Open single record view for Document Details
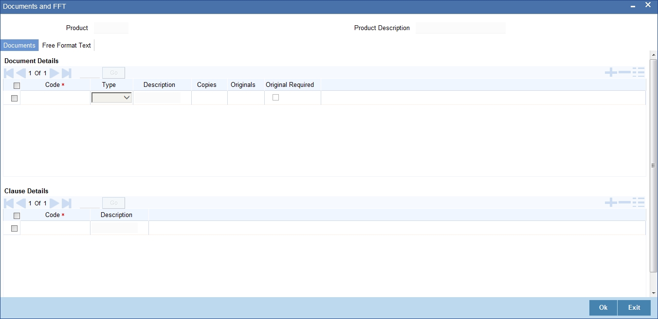Image resolution: width=658 pixels, height=319 pixels. click(x=639, y=73)
